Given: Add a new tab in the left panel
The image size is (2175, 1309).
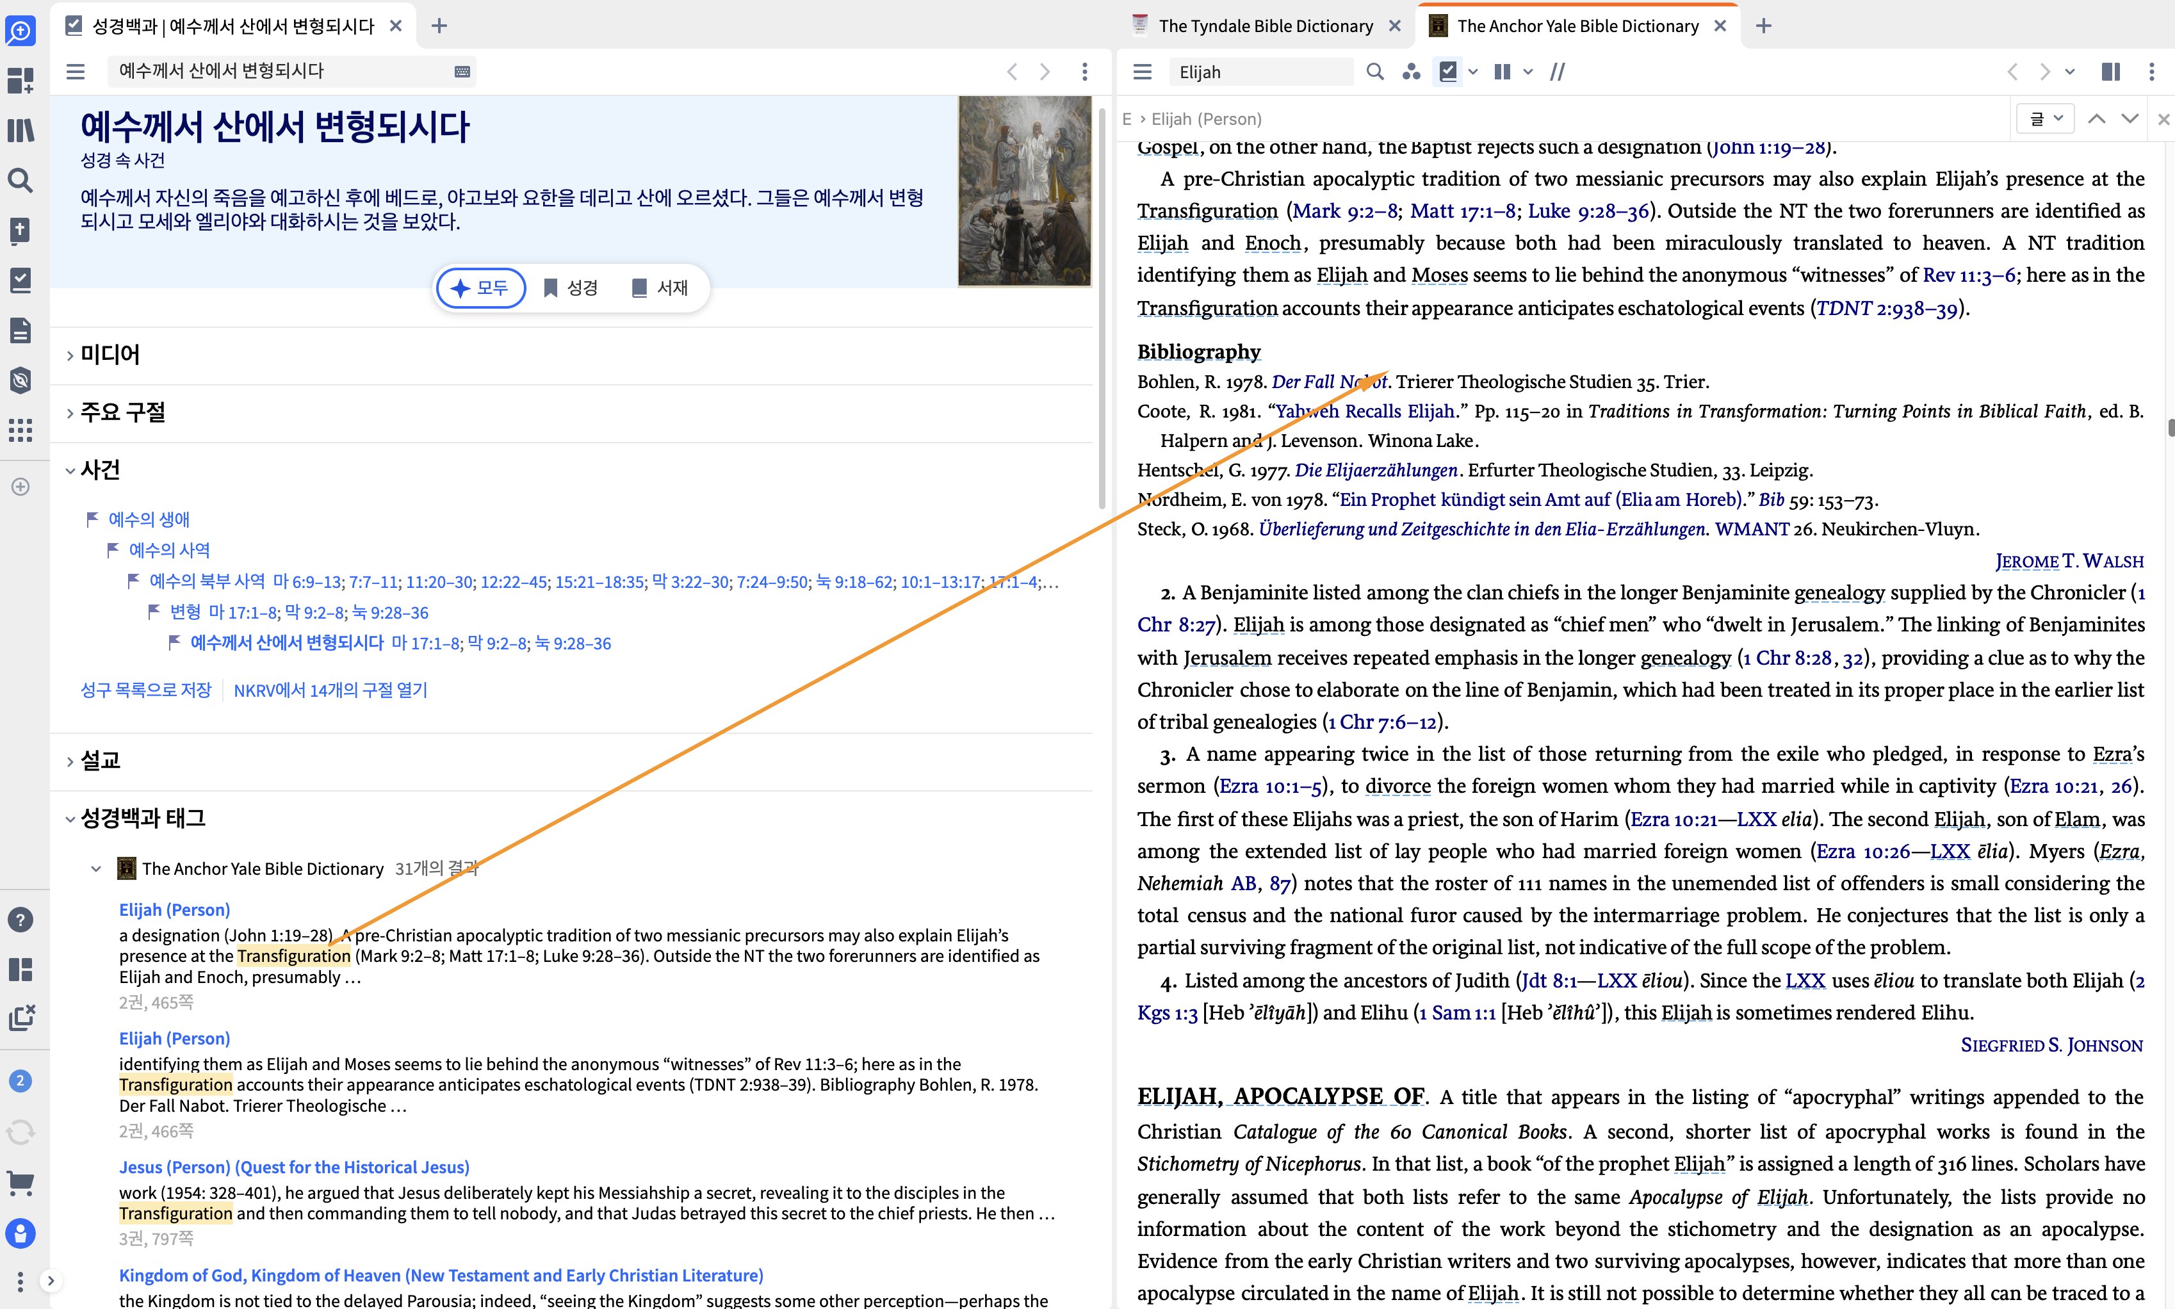Looking at the screenshot, I should [x=439, y=26].
